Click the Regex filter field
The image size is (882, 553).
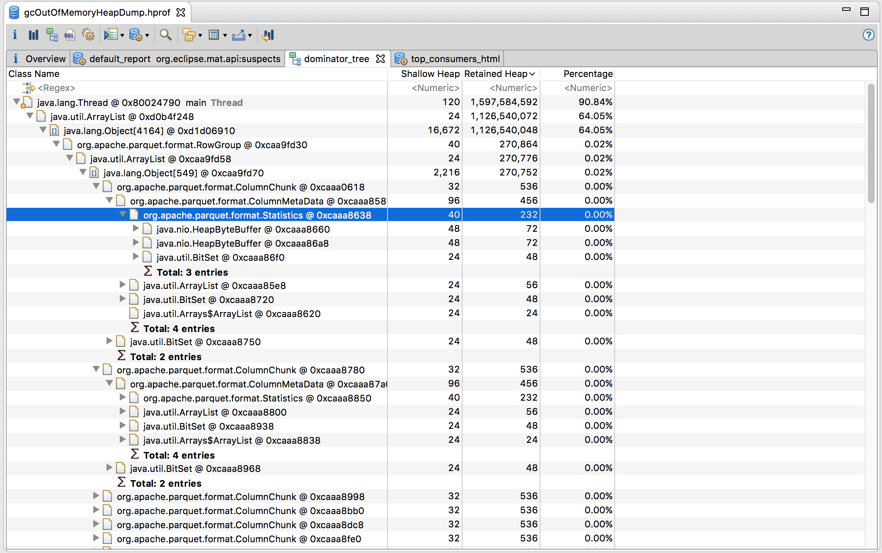[x=197, y=88]
